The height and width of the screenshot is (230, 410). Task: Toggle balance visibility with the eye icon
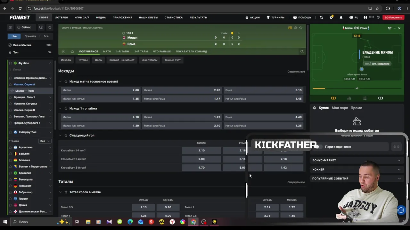click(x=379, y=18)
